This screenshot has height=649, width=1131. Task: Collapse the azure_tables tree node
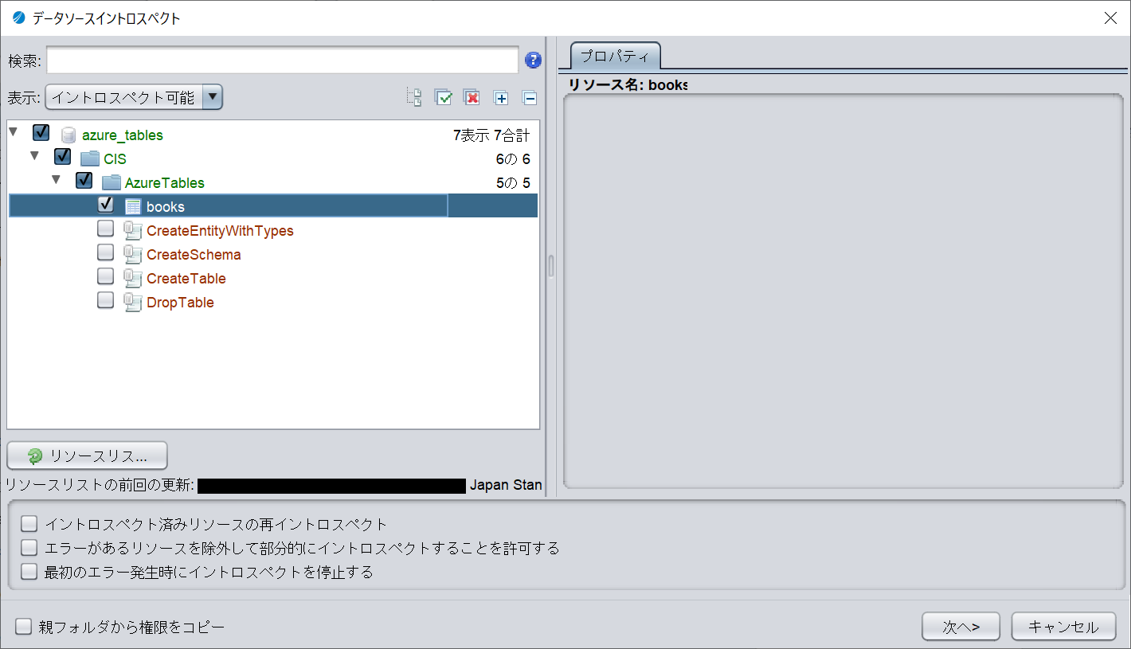(13, 131)
